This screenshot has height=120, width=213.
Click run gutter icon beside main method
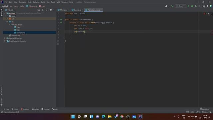(61, 23)
